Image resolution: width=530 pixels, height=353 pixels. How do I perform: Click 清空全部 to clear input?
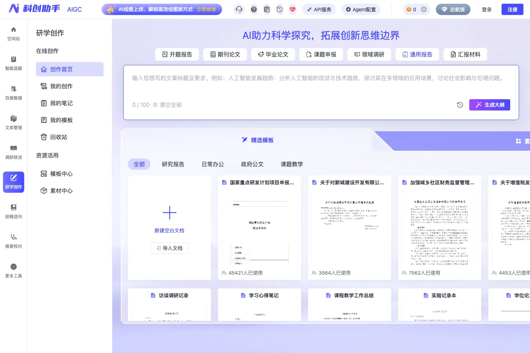click(x=167, y=105)
